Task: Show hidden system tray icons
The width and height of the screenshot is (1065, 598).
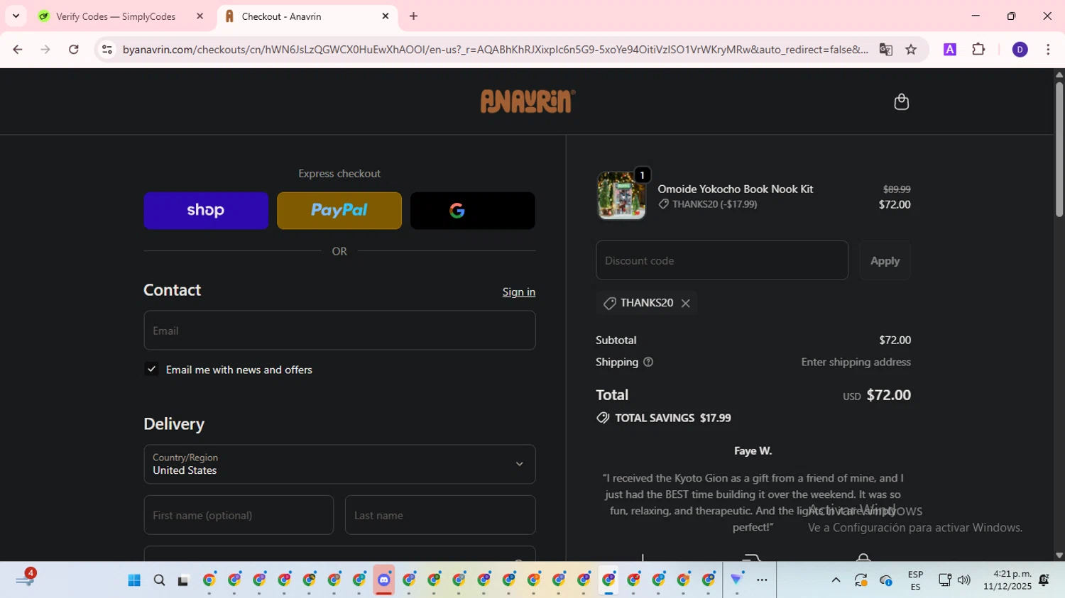Action: pos(836,580)
